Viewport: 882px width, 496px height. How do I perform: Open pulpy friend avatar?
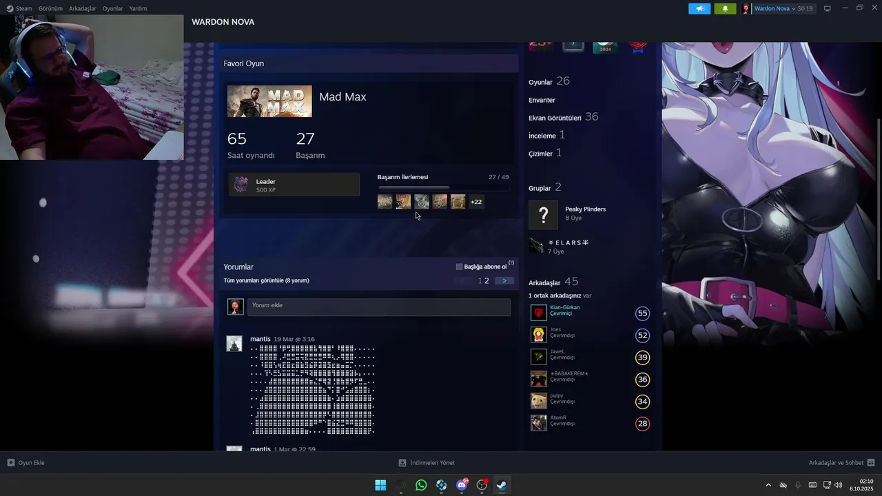(539, 401)
